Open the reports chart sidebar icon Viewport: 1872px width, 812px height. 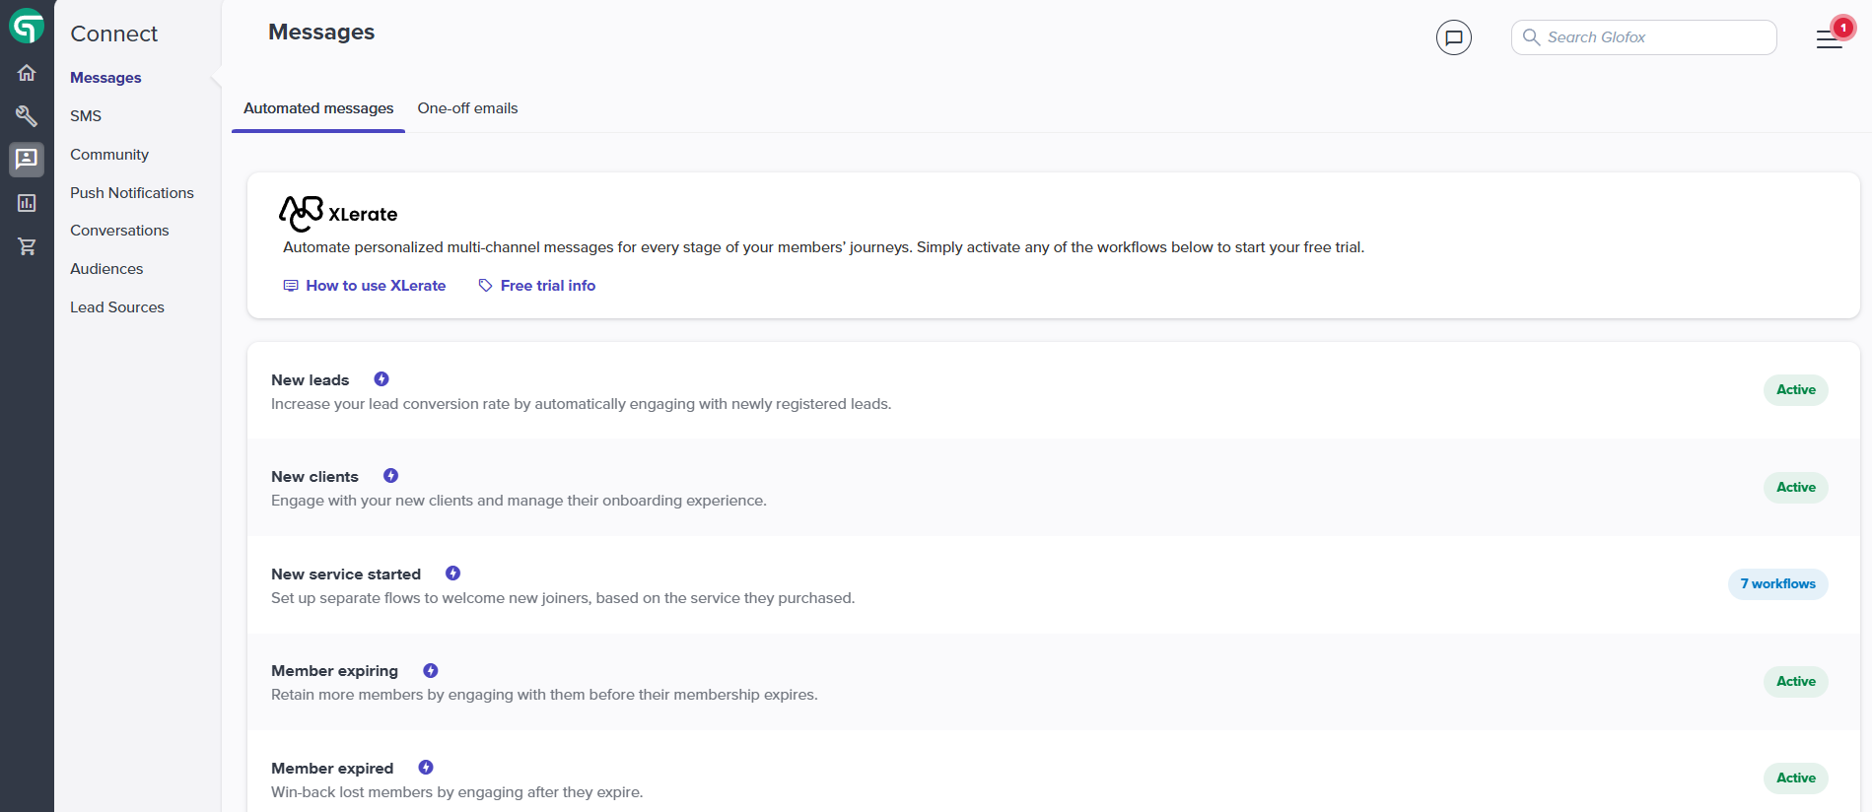coord(27,203)
